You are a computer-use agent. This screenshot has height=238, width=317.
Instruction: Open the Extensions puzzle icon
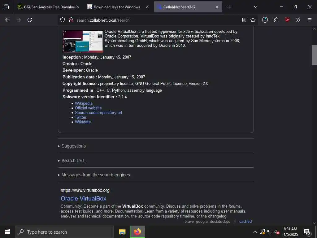pos(276,20)
